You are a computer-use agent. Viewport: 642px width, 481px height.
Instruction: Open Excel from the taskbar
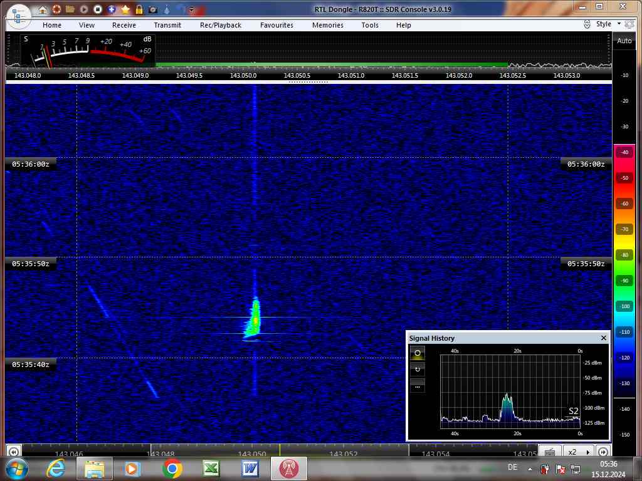pyautogui.click(x=211, y=468)
